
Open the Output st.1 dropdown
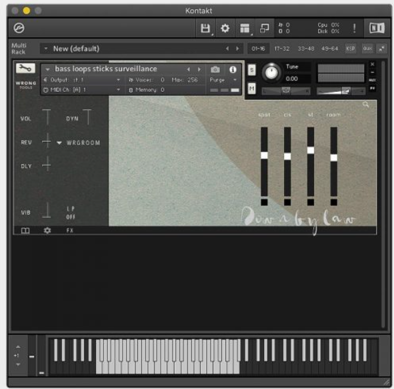(81, 80)
